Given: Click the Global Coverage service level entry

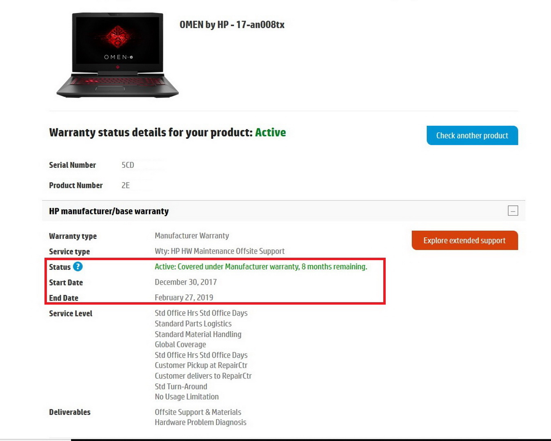Looking at the screenshot, I should coord(180,345).
